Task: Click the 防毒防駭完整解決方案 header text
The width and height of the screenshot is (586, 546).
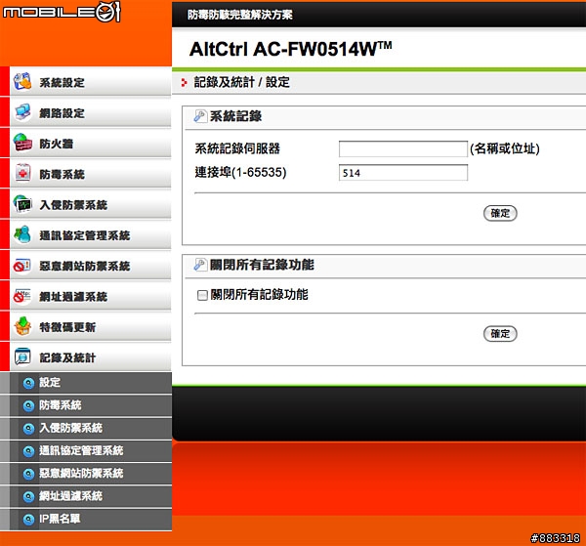Action: 240,15
